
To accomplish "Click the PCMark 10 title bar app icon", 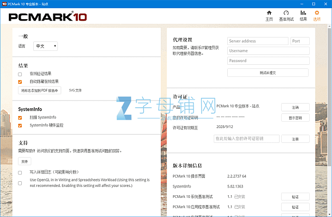I will [x=4, y=4].
